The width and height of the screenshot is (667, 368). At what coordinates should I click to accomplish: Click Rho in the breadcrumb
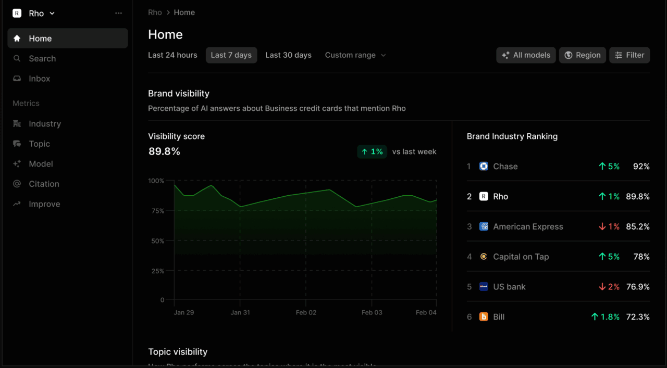[x=155, y=12]
